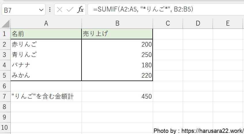Click the "りんご"を含む金額計 label cell
244x134 pixels.
[46, 96]
